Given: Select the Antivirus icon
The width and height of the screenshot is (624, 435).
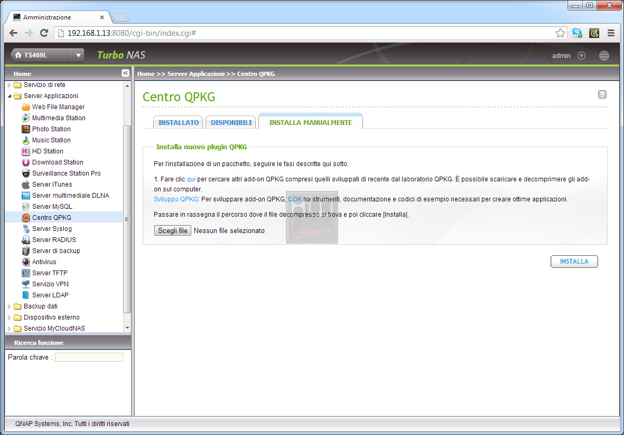Looking at the screenshot, I should pos(26,262).
